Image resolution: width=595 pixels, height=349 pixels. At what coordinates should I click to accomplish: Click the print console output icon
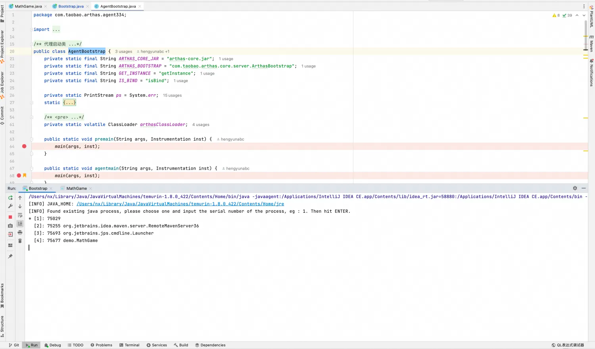click(x=20, y=233)
